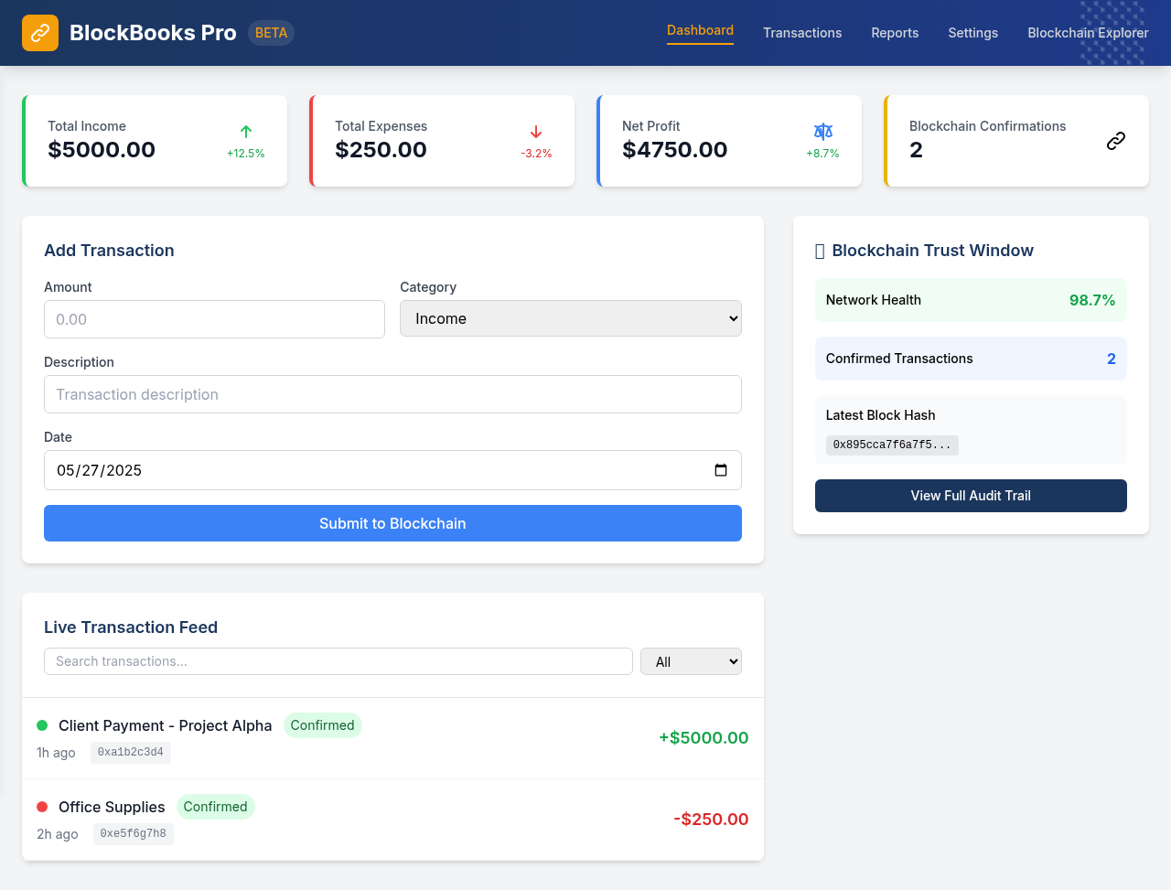Click the 0xa1b2c3d4 hash chip
Screen dimensions: 1171x890
pos(130,752)
